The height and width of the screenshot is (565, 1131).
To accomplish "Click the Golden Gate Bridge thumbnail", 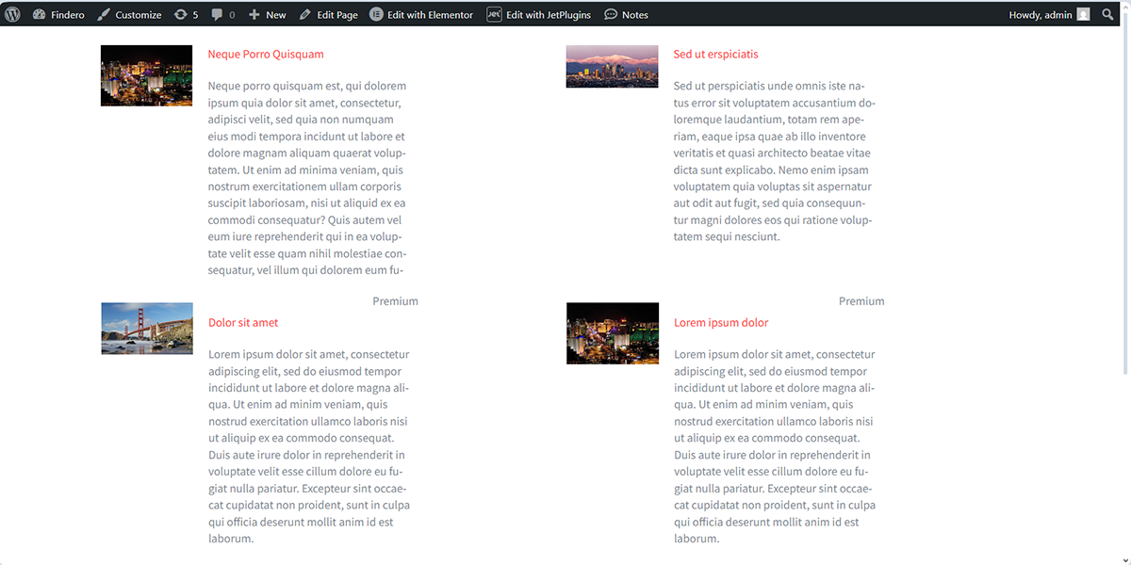I will pyautogui.click(x=147, y=329).
